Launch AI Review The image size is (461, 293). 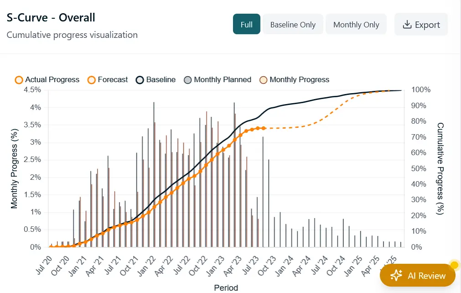[x=417, y=276]
